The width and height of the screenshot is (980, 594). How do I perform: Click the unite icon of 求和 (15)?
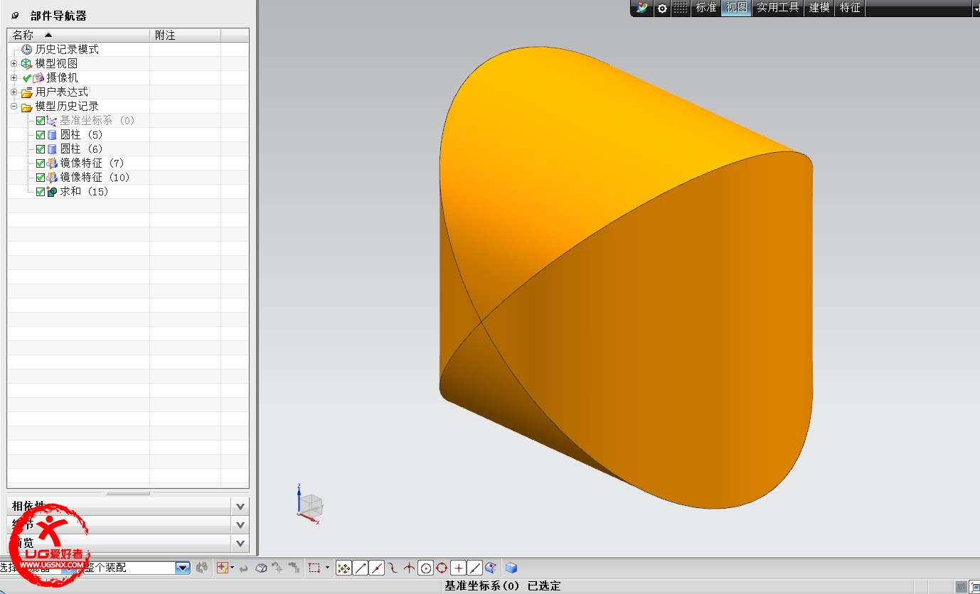(52, 192)
